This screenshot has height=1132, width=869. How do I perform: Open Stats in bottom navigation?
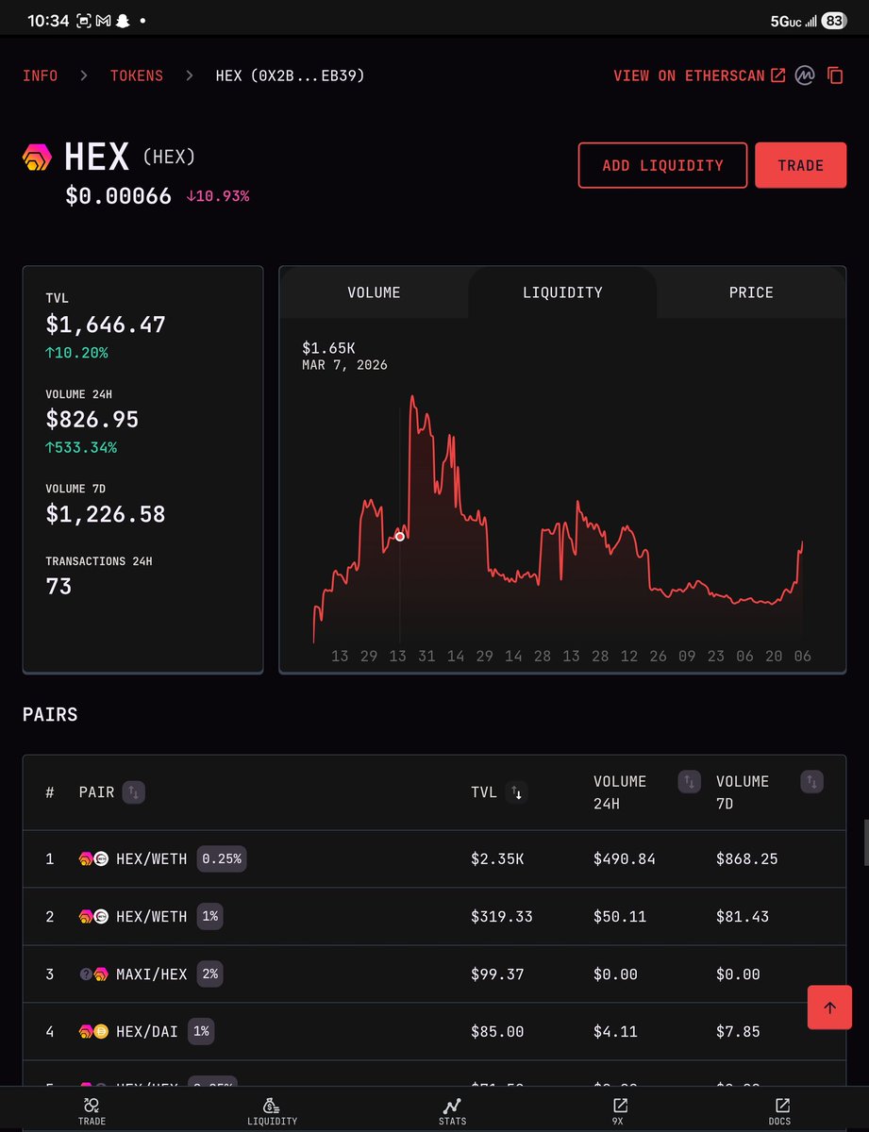tap(452, 1110)
